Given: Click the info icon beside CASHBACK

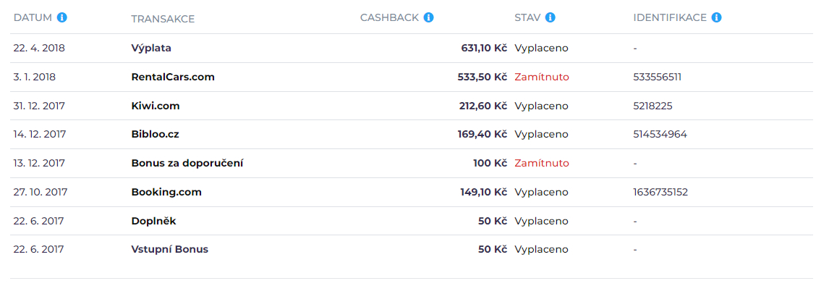Looking at the screenshot, I should [x=428, y=17].
